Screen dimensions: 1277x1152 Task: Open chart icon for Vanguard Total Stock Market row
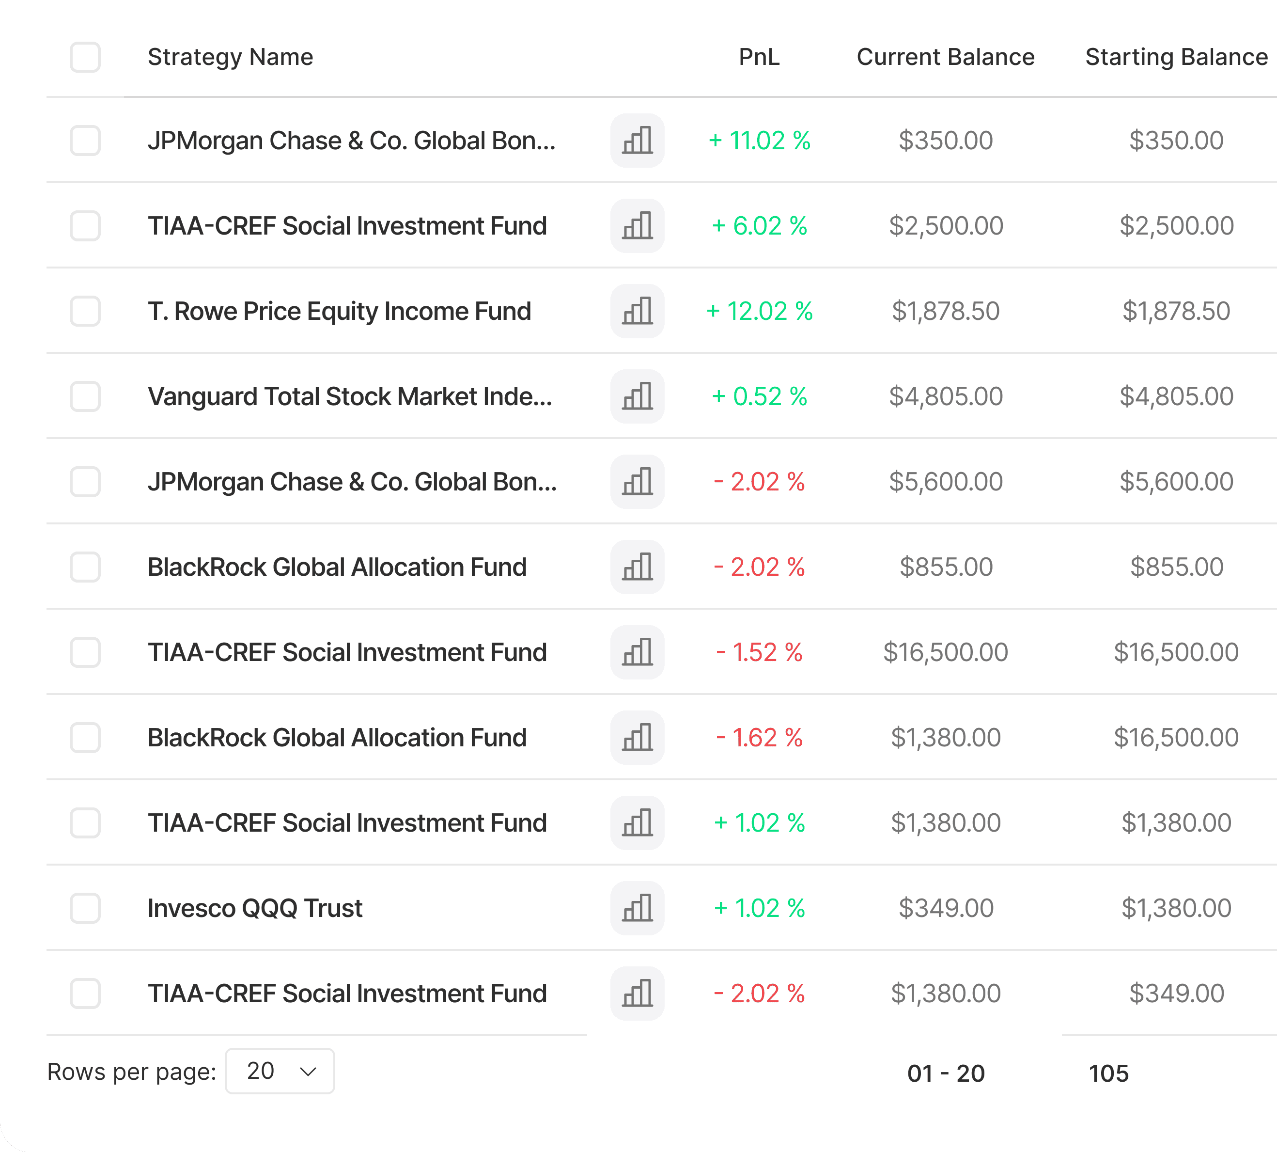tap(637, 396)
